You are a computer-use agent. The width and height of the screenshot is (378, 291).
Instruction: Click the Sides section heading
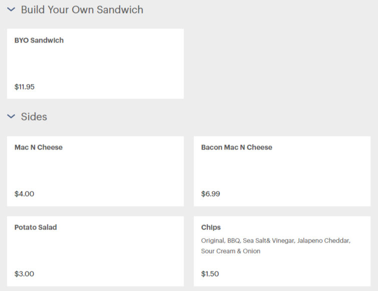pyautogui.click(x=34, y=116)
